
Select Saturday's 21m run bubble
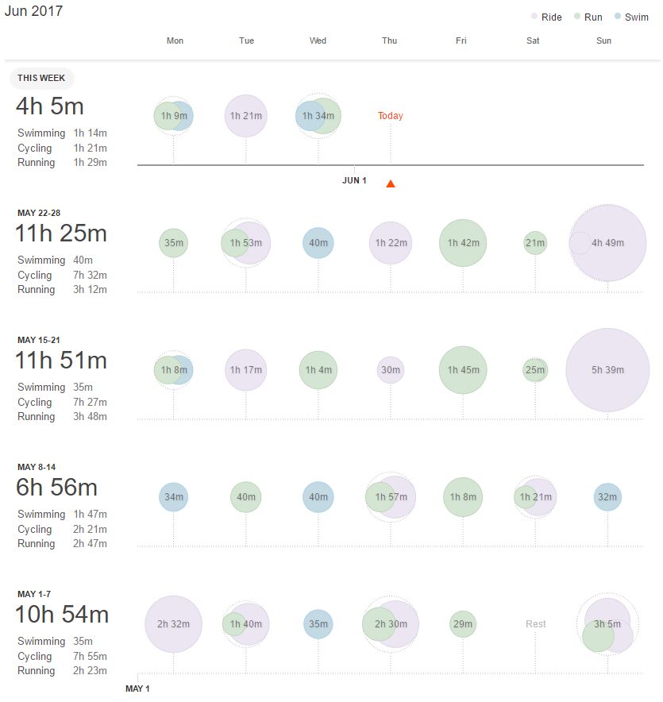pyautogui.click(x=534, y=243)
